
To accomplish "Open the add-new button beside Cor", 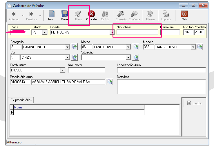I will pos(74,57).
